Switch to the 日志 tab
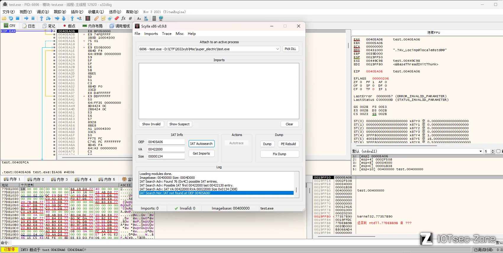 29,26
